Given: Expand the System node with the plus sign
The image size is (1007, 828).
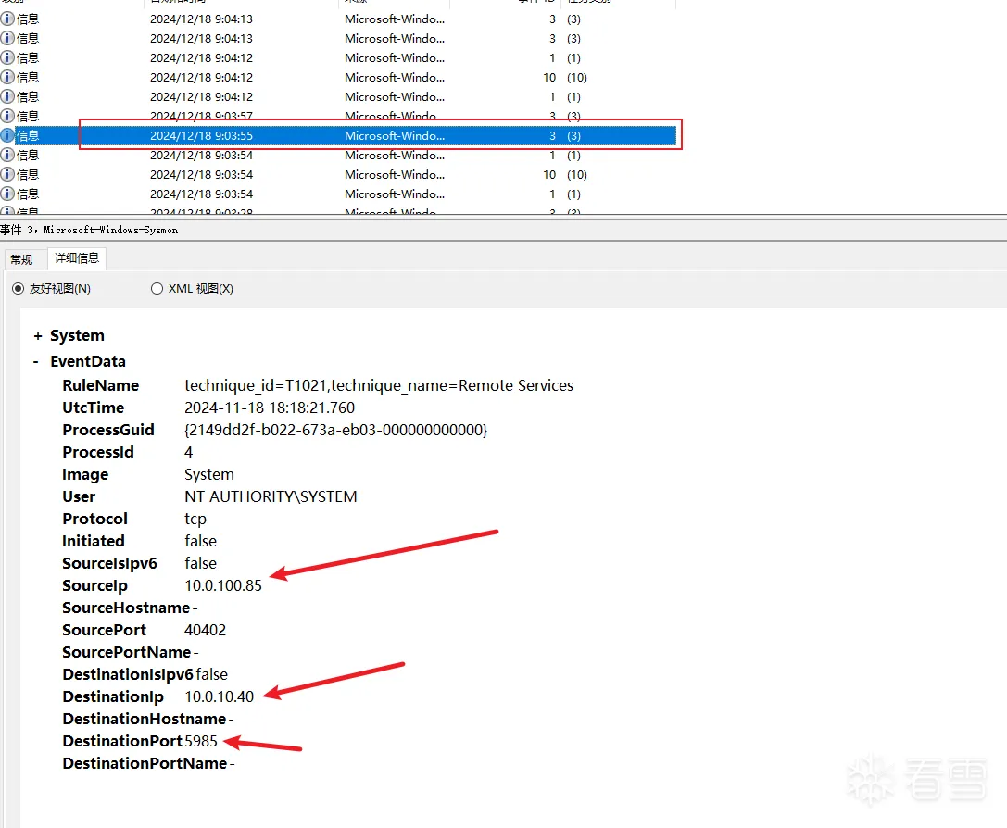Looking at the screenshot, I should tap(38, 335).
